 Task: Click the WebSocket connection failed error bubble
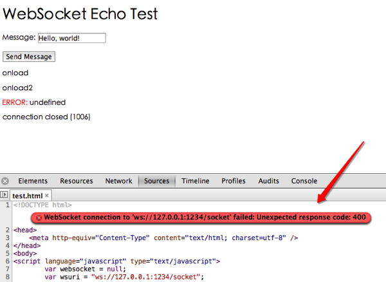(201, 218)
